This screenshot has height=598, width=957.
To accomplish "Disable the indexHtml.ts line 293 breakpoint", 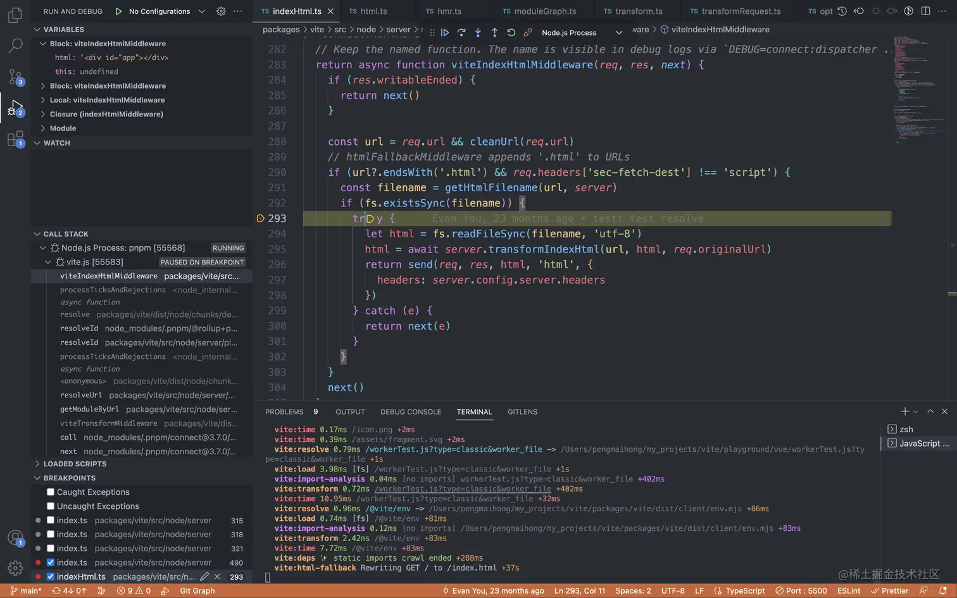I will (51, 576).
